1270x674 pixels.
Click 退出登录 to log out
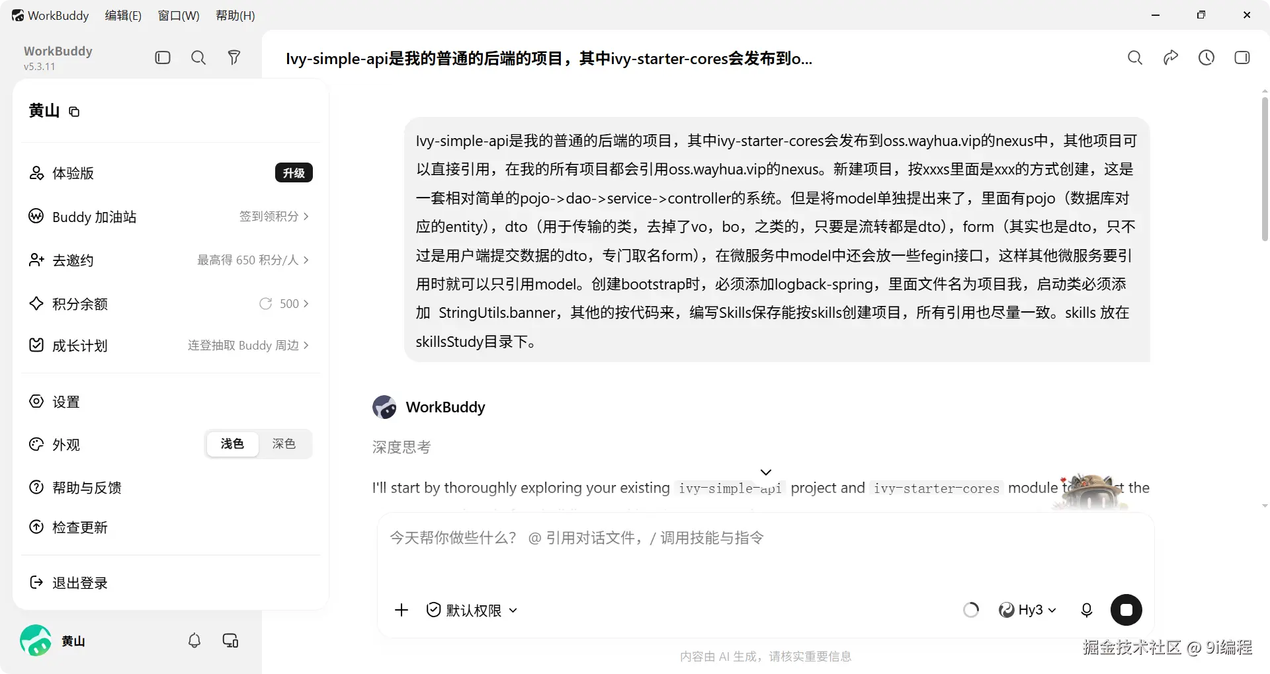[171, 583]
